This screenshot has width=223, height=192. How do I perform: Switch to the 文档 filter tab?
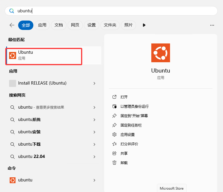pyautogui.click(x=59, y=25)
